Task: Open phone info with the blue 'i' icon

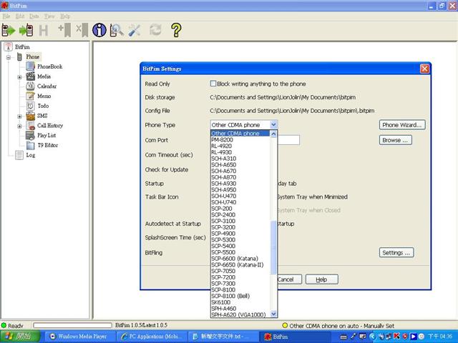Action: [x=99, y=30]
